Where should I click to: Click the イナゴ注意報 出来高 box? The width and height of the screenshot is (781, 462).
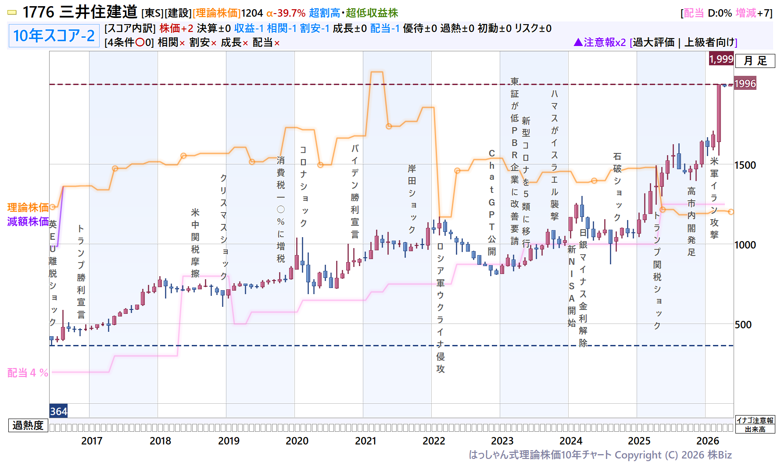pos(755,425)
